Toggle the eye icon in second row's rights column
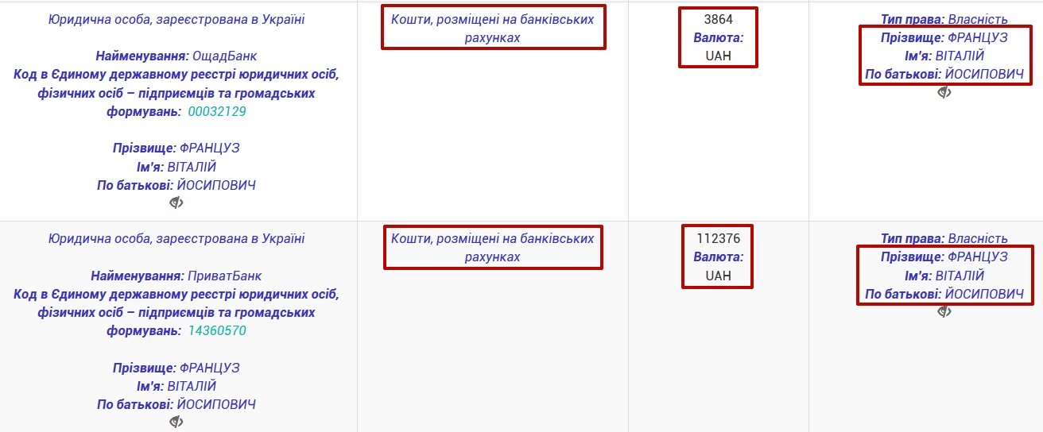Viewport: 1043px width, 432px height. [944, 311]
